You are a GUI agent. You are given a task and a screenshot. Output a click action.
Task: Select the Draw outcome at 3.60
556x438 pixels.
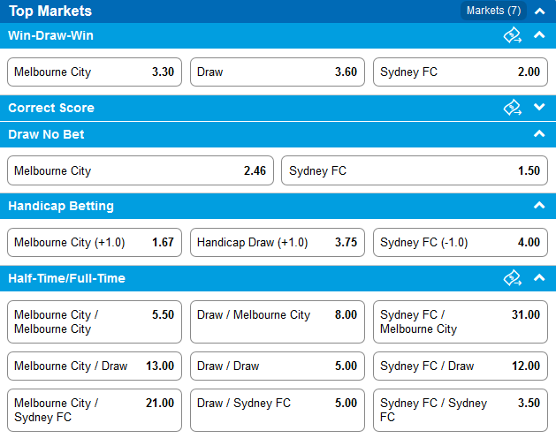(278, 72)
